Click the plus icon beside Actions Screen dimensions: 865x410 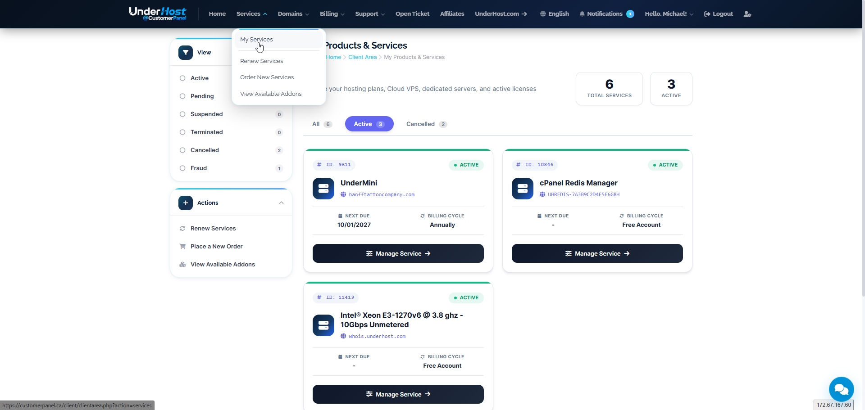click(x=186, y=203)
